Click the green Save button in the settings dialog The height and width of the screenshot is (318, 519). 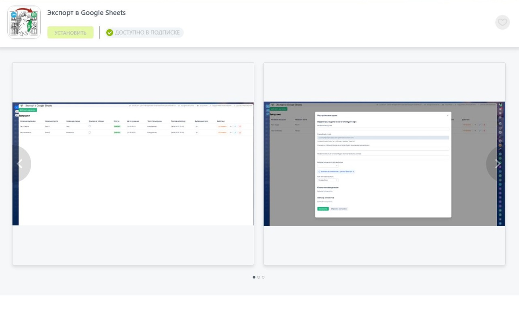click(323, 209)
